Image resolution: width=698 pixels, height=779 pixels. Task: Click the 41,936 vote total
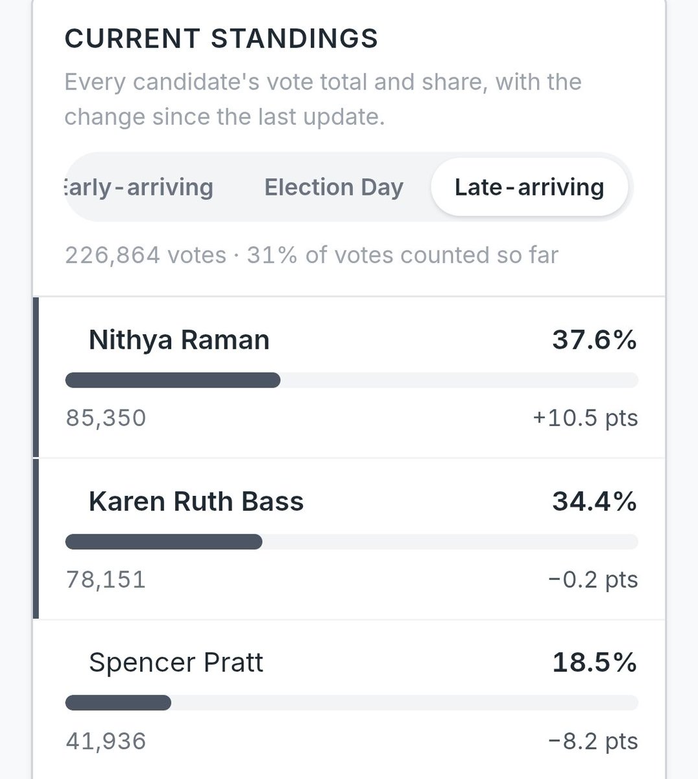coord(106,741)
